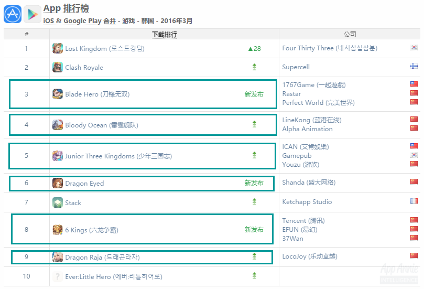424x289 pixels.
Task: Open the Junior Three Kingdoms game icon
Action: point(58,156)
